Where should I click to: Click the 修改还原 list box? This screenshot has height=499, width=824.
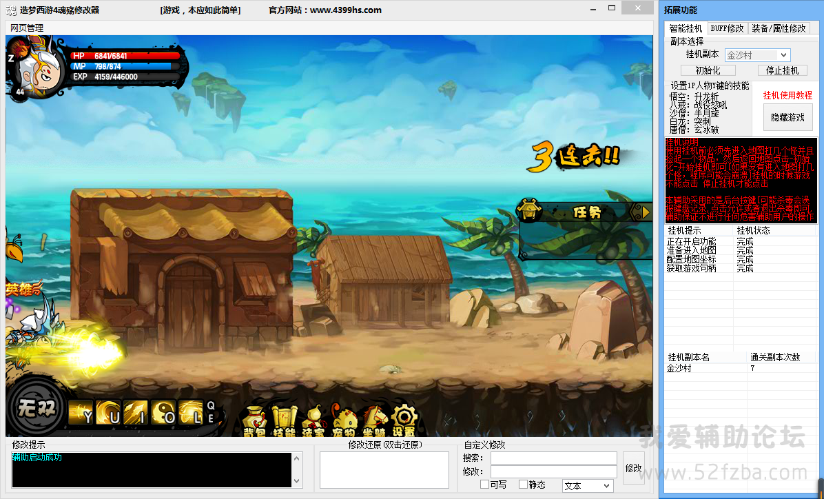[x=384, y=469]
